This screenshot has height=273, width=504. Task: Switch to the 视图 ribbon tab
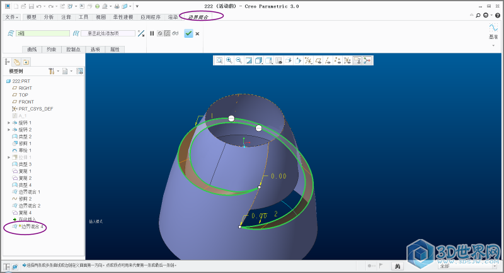[x=101, y=17]
